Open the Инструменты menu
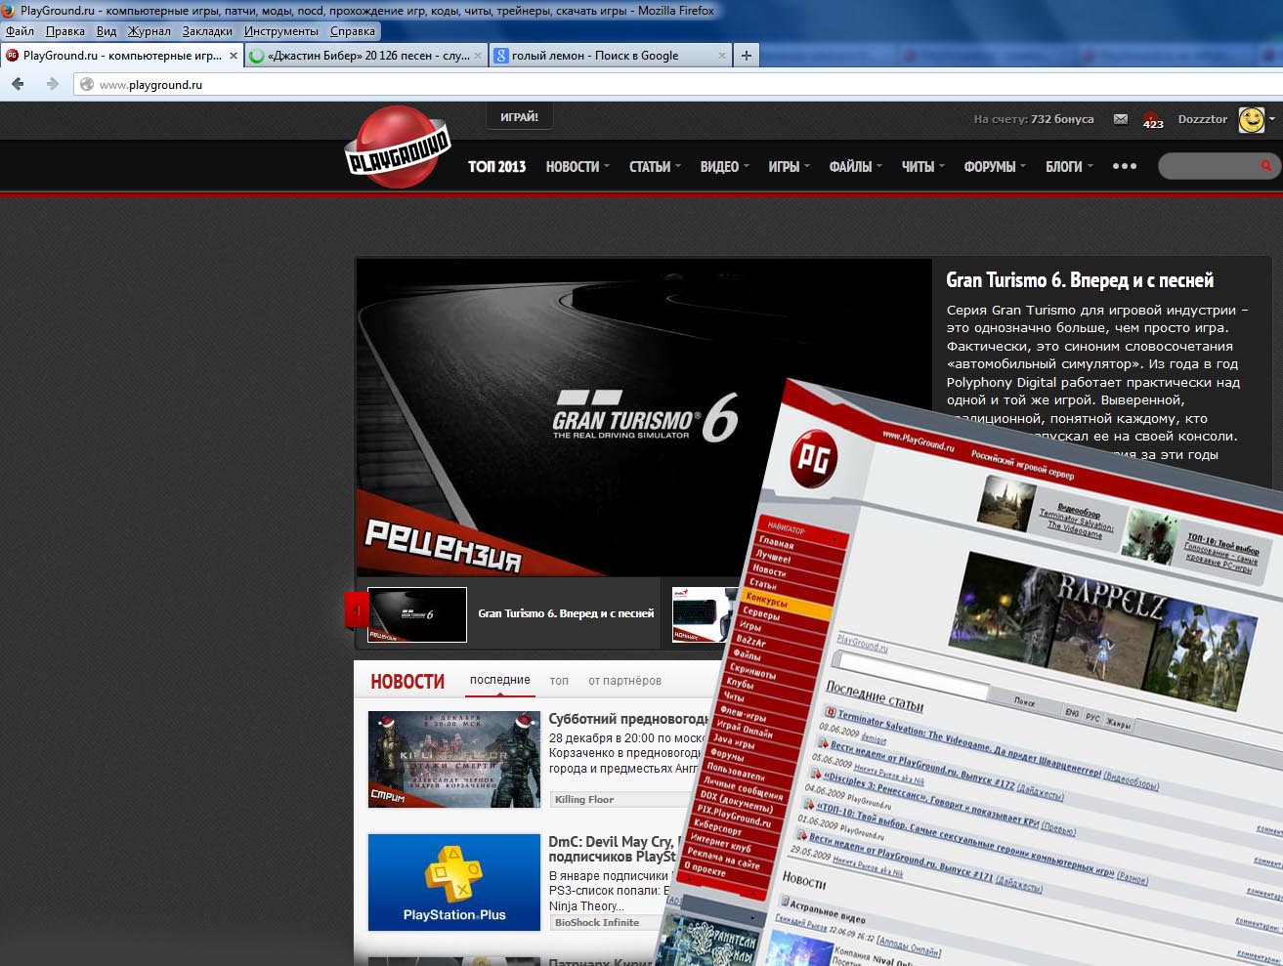The height and width of the screenshot is (966, 1283). point(281,31)
